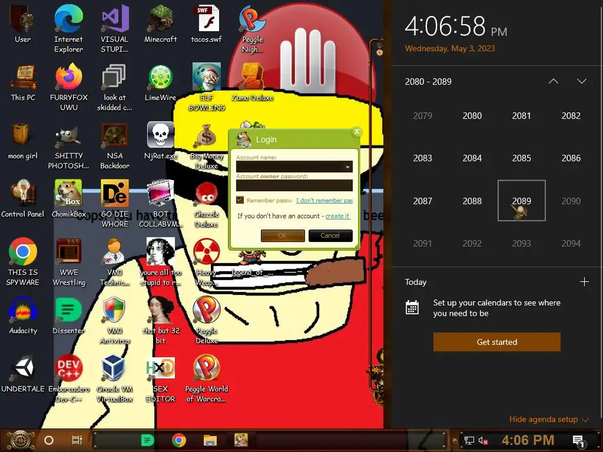Image resolution: width=603 pixels, height=452 pixels.
Task: Open the HxD SEX EDITOR icon
Action: (x=160, y=379)
